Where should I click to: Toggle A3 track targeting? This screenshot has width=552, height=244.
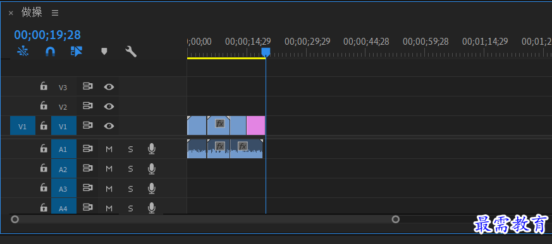pyautogui.click(x=64, y=189)
